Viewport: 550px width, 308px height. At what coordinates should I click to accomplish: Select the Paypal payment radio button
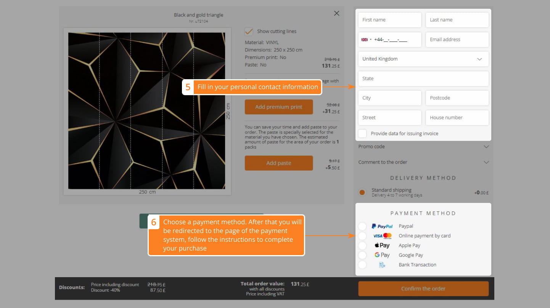362,227
